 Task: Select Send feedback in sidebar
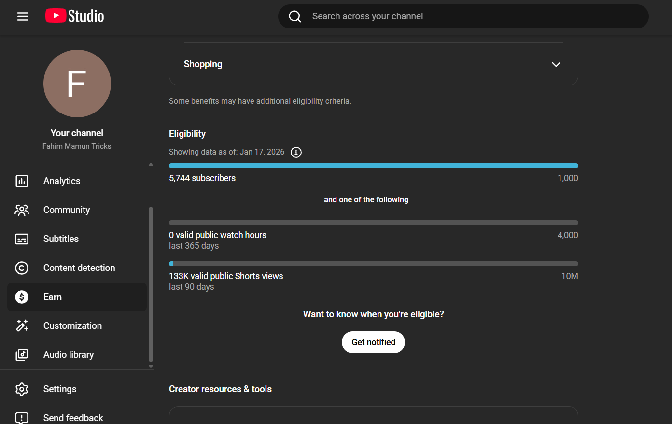point(73,418)
